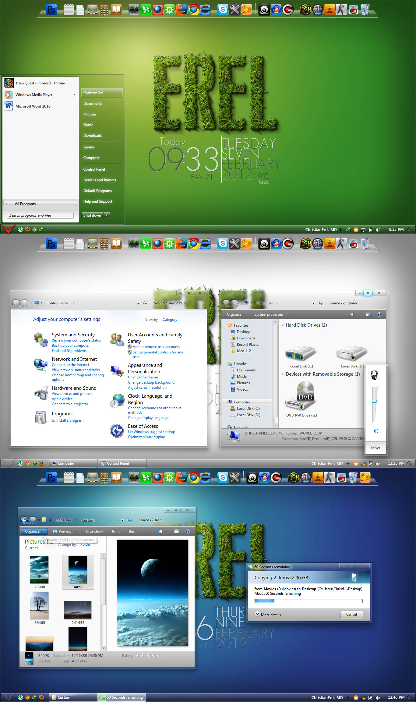
Task: Open the View by Category dropdown
Action: (172, 320)
